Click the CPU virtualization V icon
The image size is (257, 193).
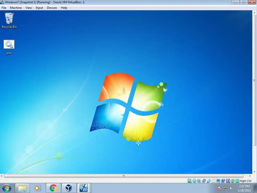point(227,181)
